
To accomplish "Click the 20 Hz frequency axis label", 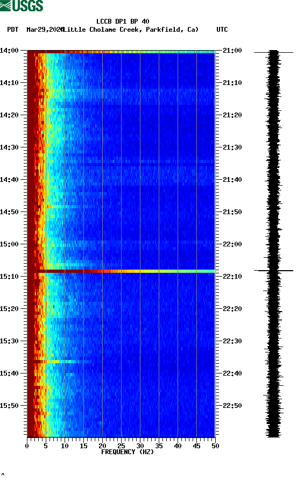I will pyautogui.click(x=102, y=446).
